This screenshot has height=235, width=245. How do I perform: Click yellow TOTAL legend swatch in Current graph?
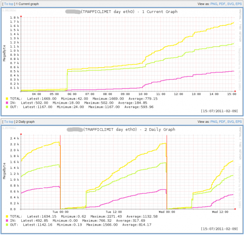coord(7,98)
